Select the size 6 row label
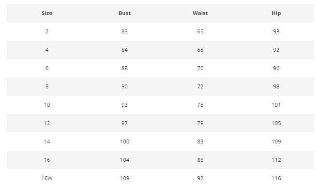Image resolution: width=316 pixels, height=184 pixels. point(47,68)
